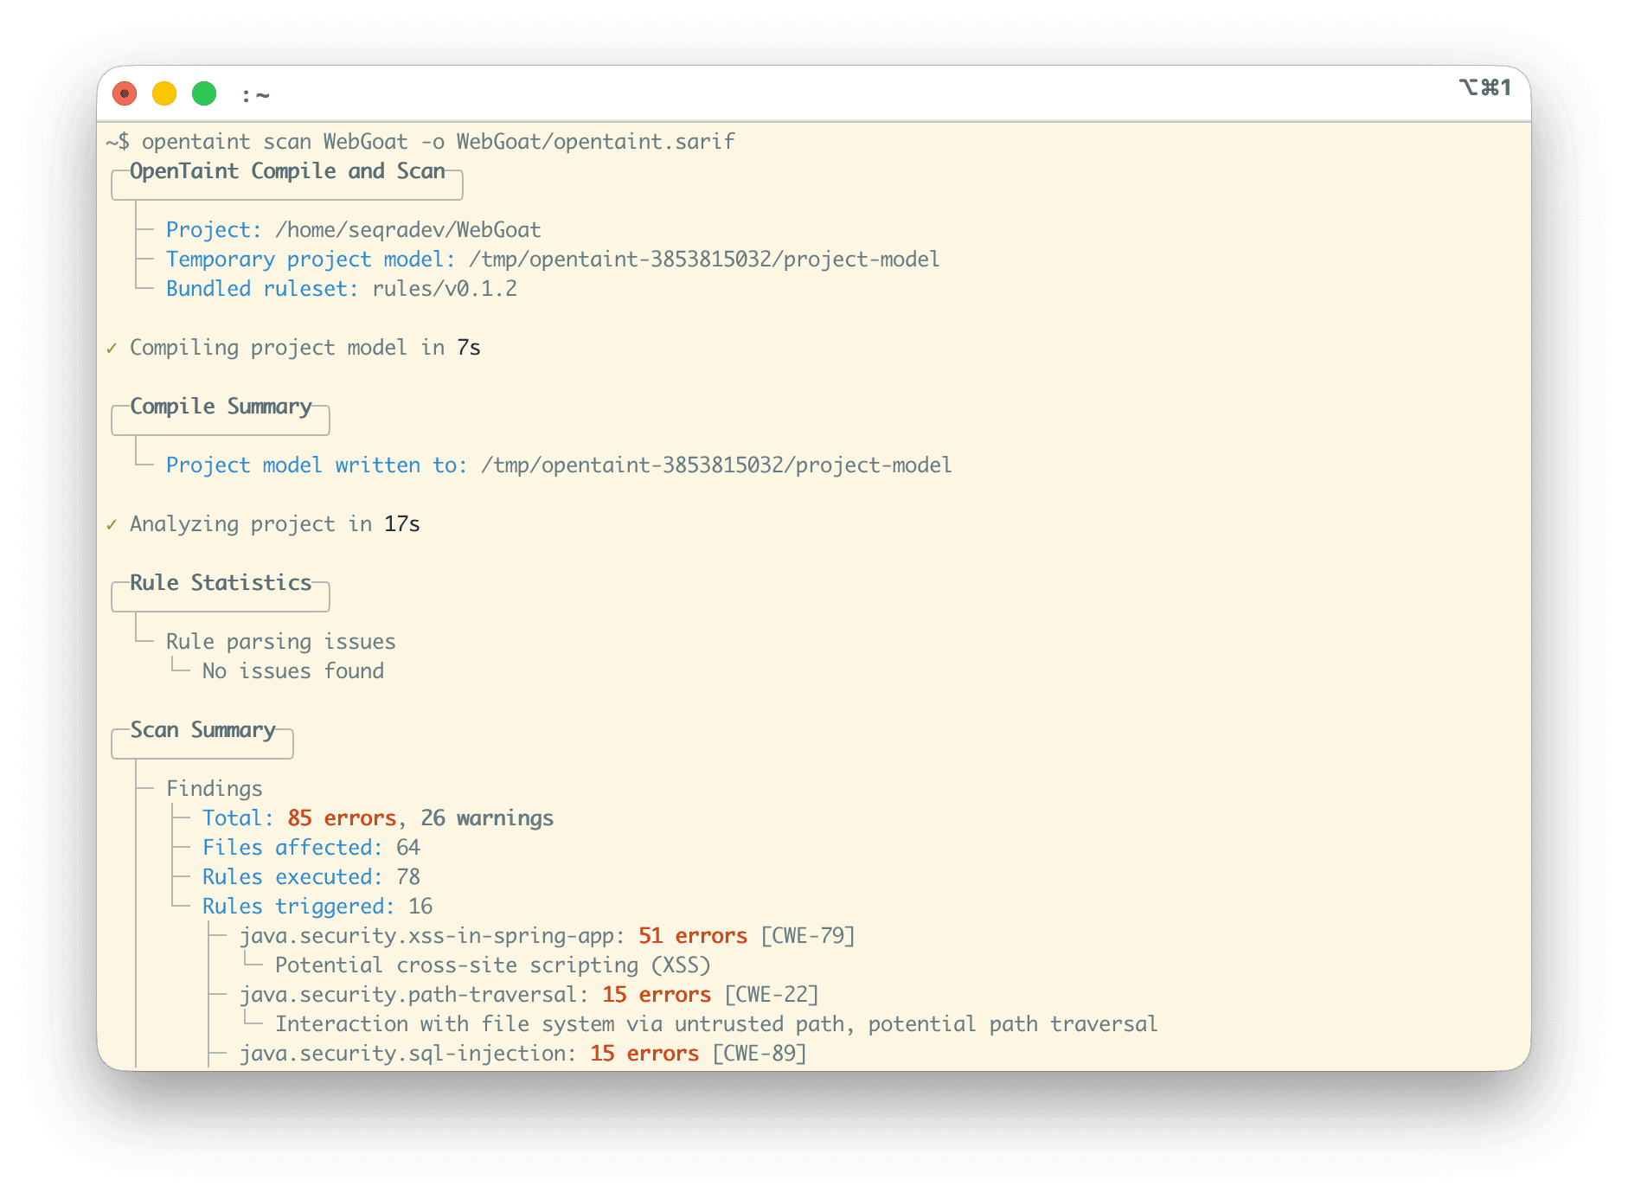
Task: Click the 'Rule Statistics' header
Action: pyautogui.click(x=221, y=583)
